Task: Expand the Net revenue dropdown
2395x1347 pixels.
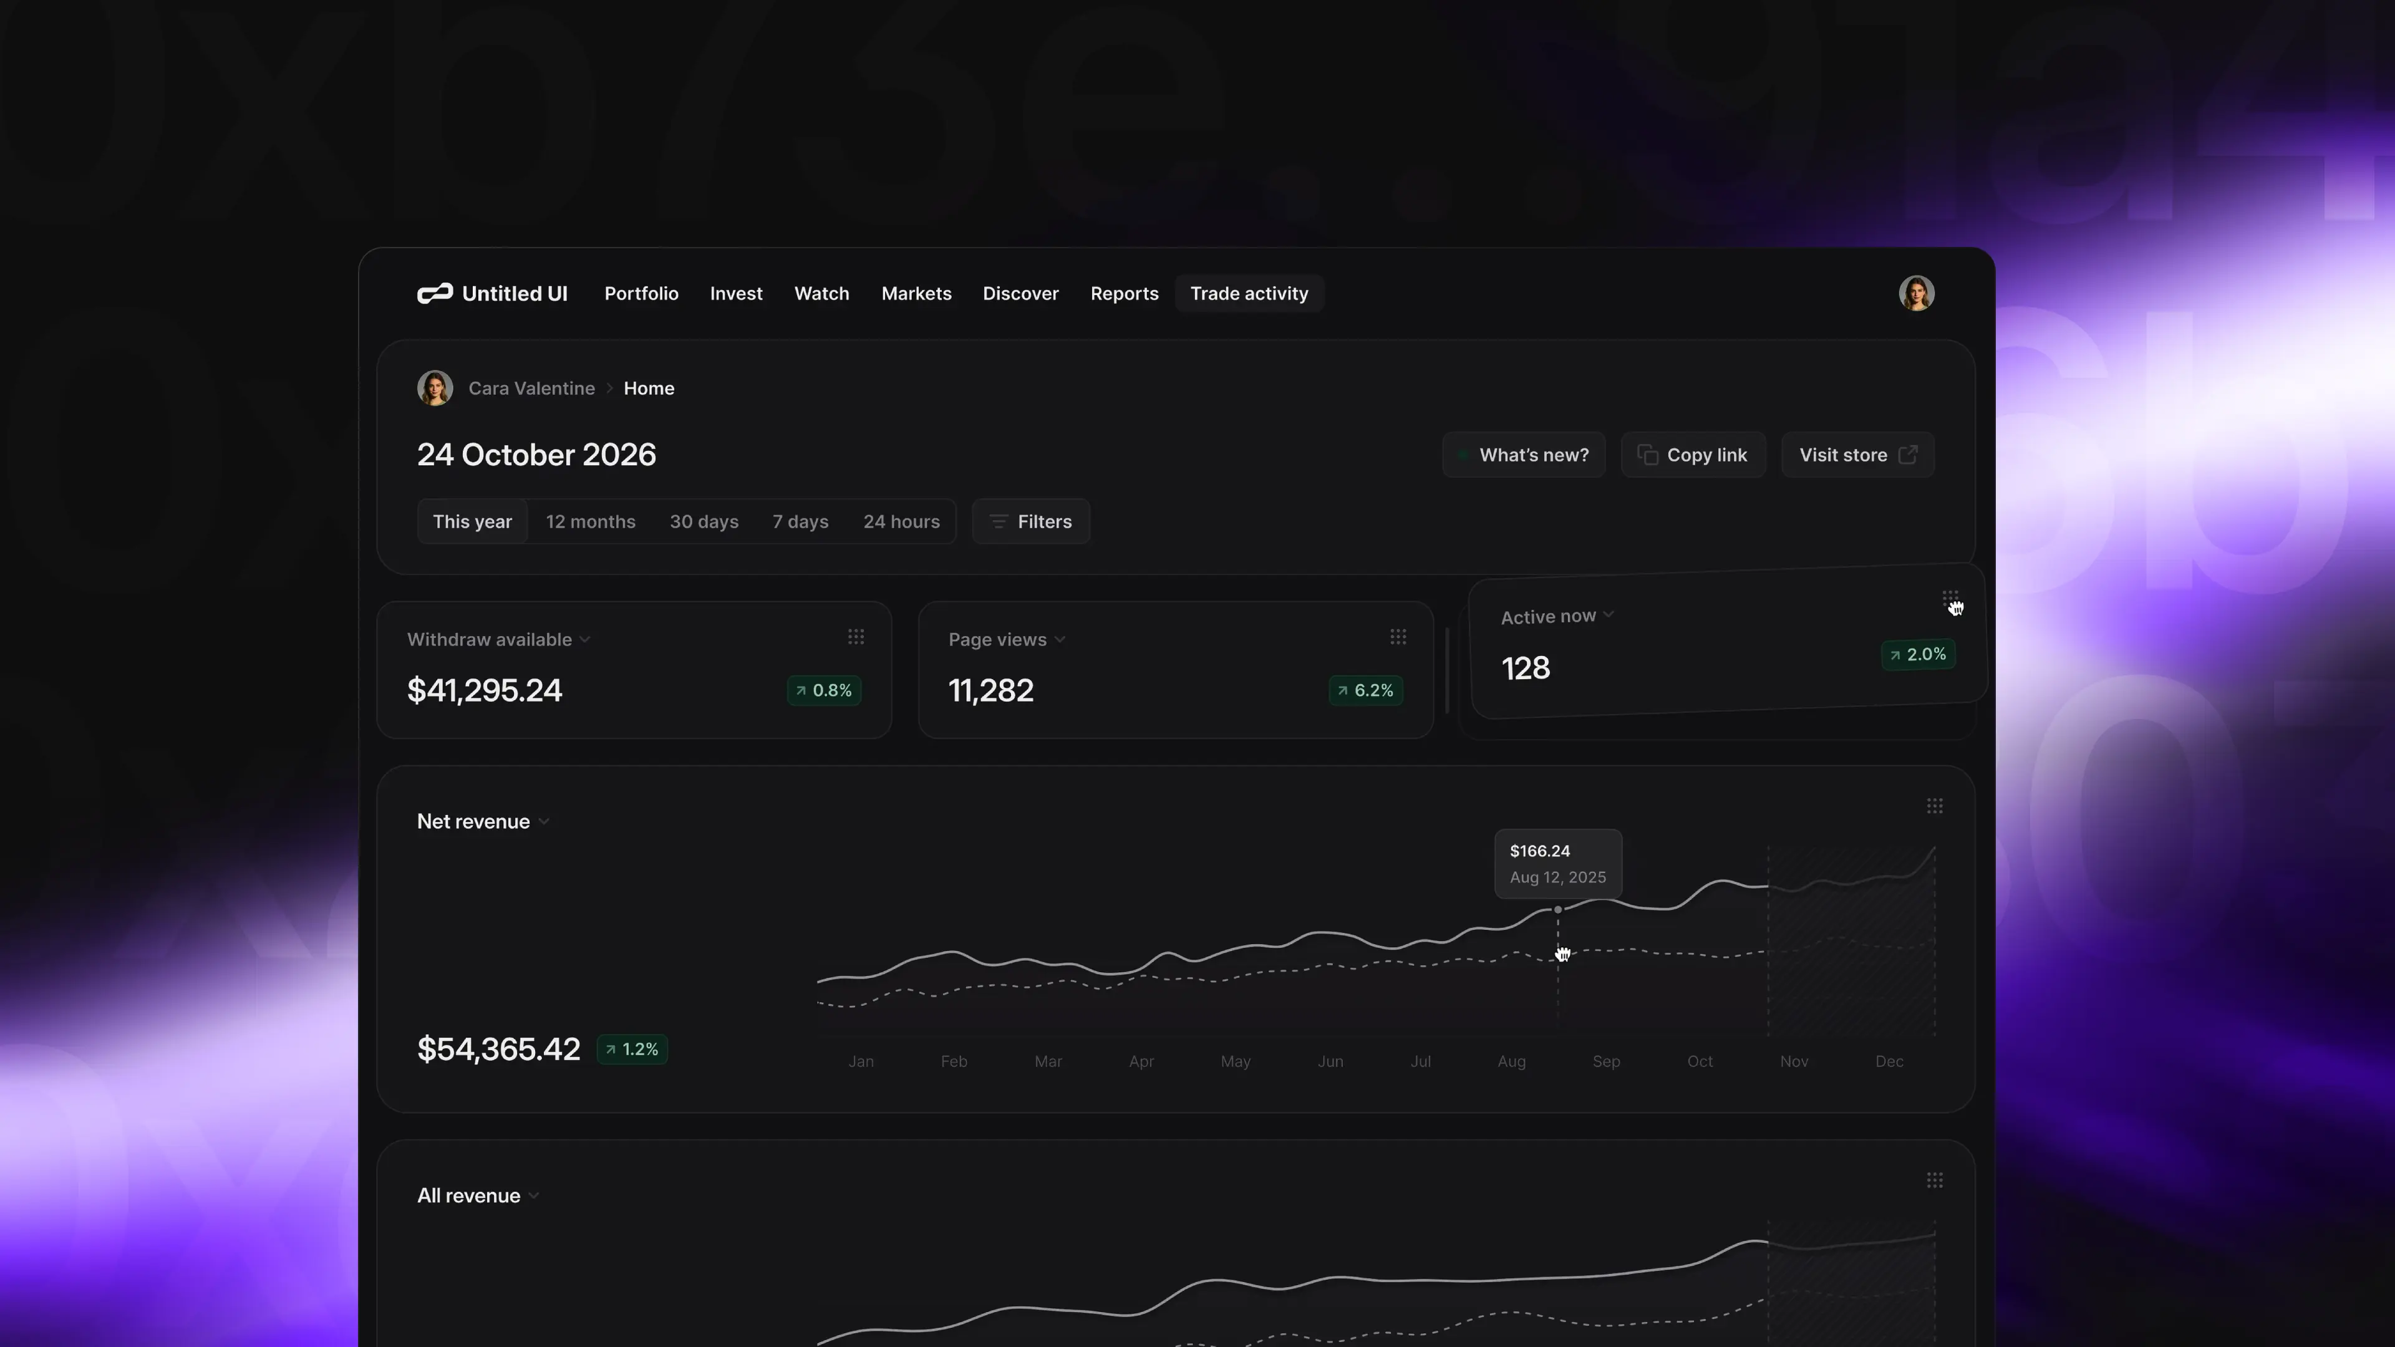Action: pyautogui.click(x=544, y=822)
